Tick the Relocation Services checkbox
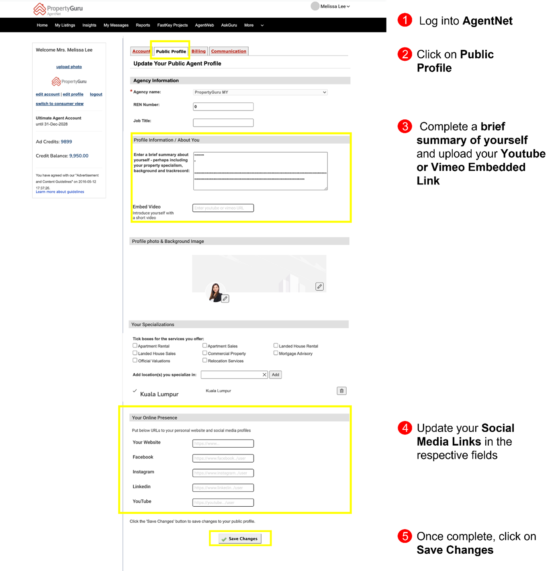 [205, 360]
